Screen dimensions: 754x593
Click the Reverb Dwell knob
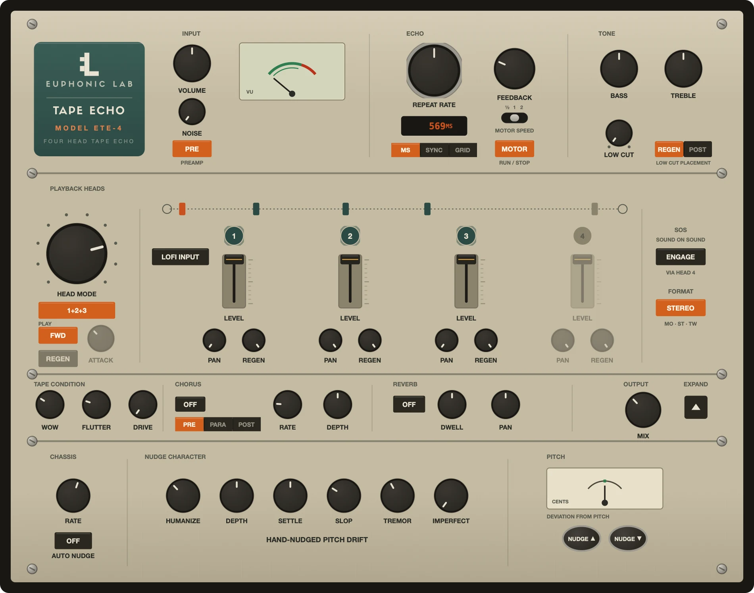[452, 405]
